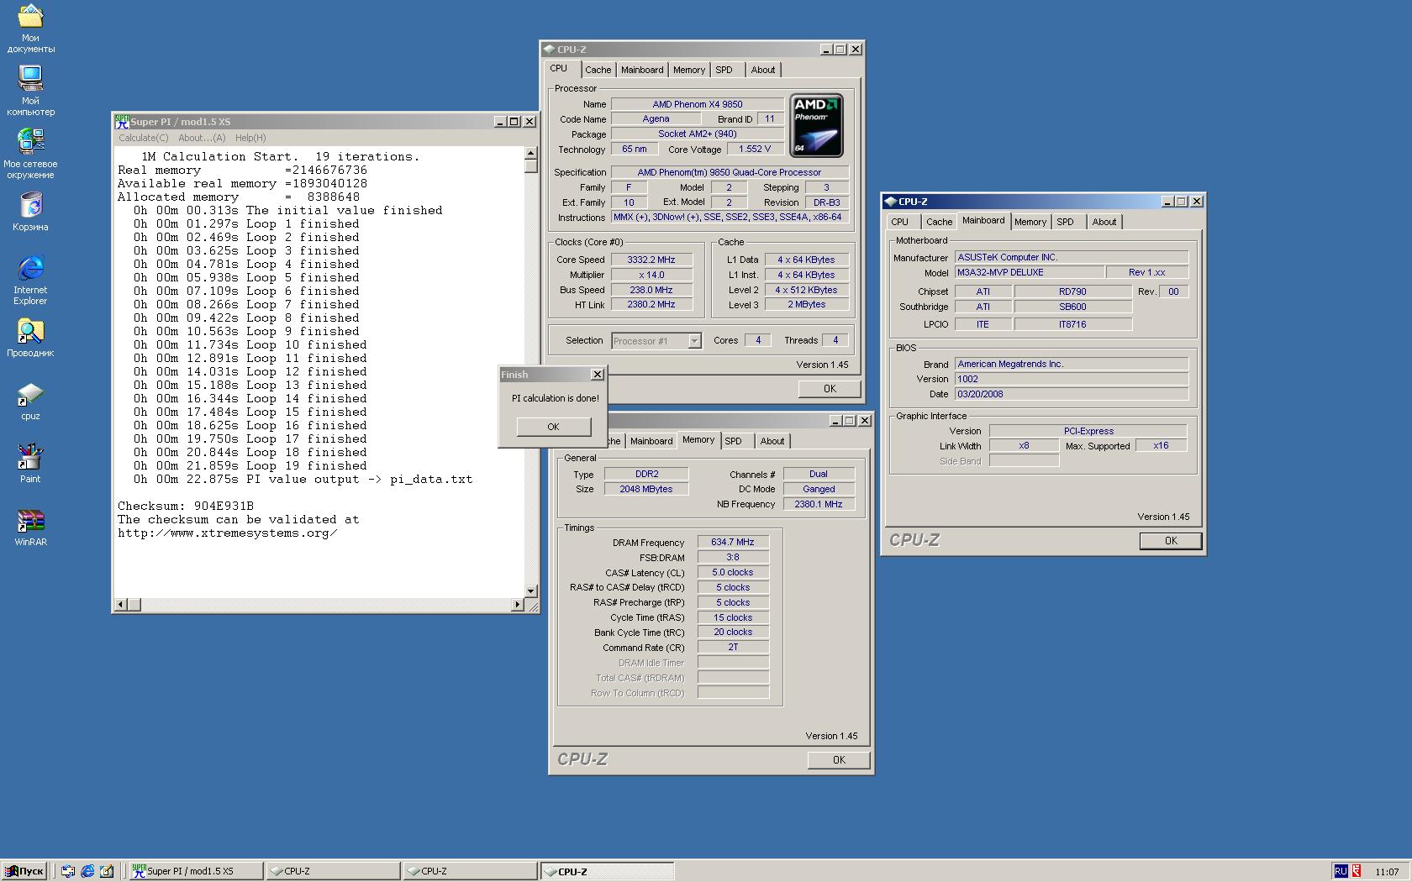Image resolution: width=1412 pixels, height=882 pixels.
Task: Open the Help(H) menu in Super PI
Action: point(250,138)
